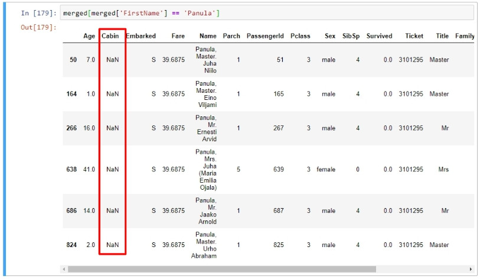Click the scrollbar left arrow
Viewport: 480px width, 279px height.
point(64,269)
